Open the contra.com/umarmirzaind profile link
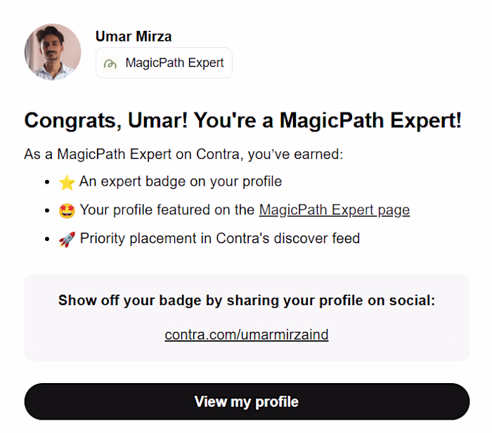 click(x=247, y=335)
